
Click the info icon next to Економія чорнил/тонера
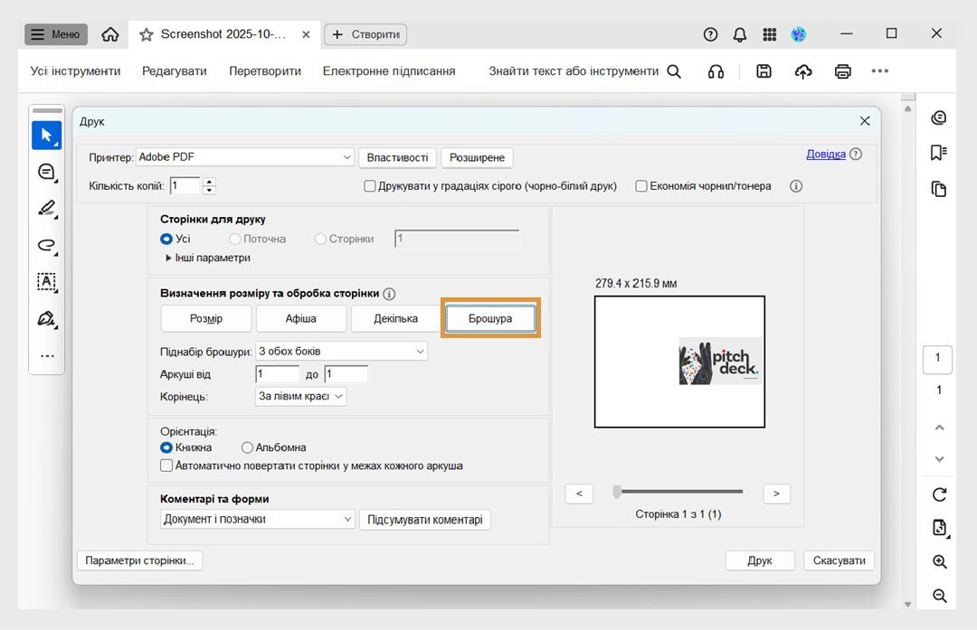[x=796, y=186]
